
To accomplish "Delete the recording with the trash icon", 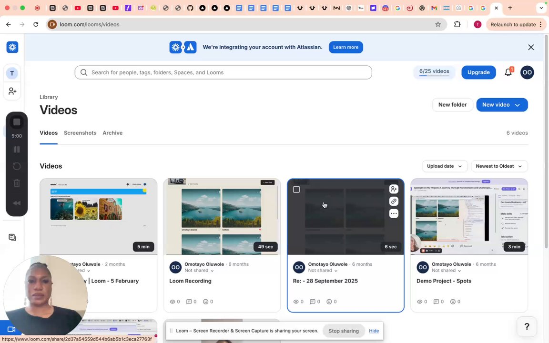I will coord(17,183).
